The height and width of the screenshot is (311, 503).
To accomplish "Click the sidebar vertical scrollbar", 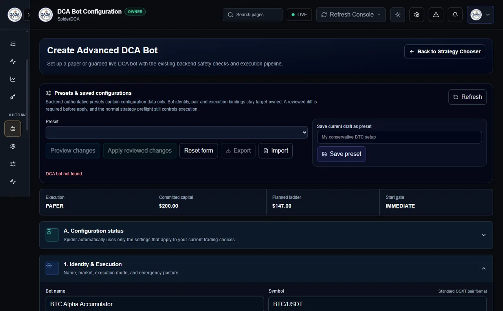I will pyautogui.click(x=27, y=95).
